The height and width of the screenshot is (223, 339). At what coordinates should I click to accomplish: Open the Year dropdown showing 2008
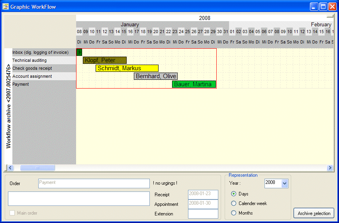284,184
